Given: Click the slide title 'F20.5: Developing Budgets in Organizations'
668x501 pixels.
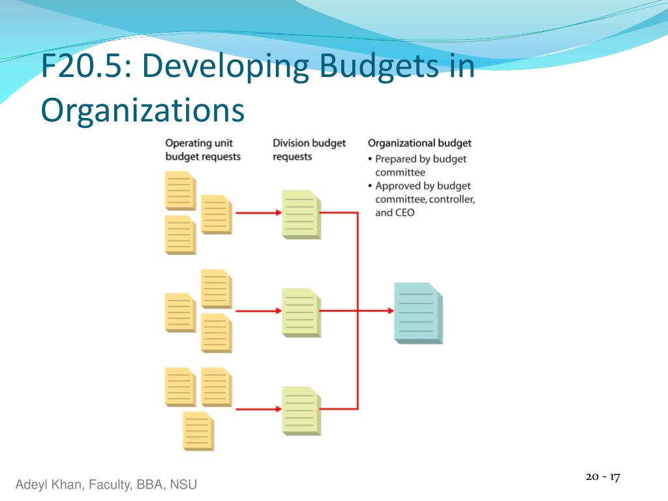Looking at the screenshot, I should 258,88.
